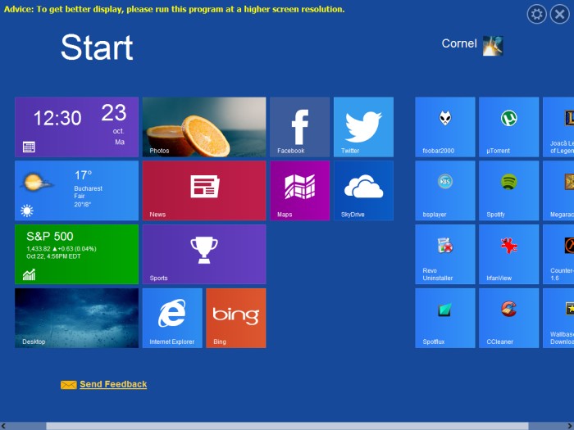Open the Bing tile
Viewport: 574px width, 430px height.
point(236,318)
